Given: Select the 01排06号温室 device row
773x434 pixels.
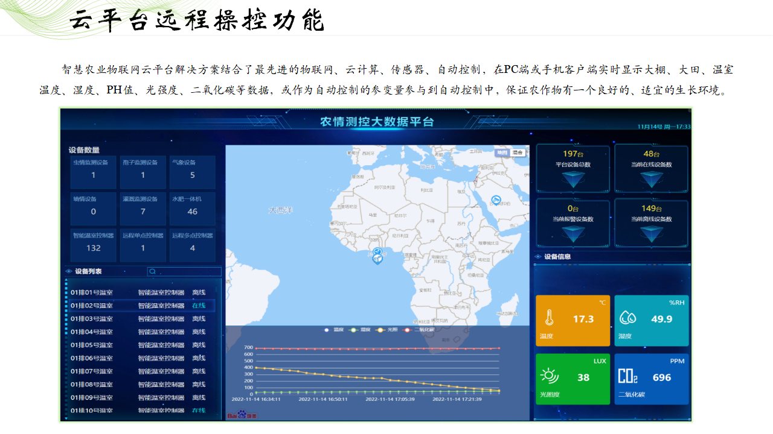Looking at the screenshot, I should 142,358.
